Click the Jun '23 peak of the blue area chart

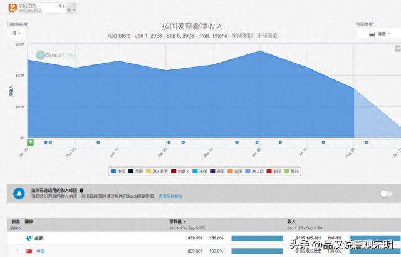(260, 51)
